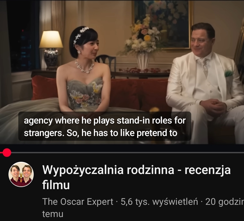Click the word 'recenzja' in the title
This screenshot has width=244, height=221.
pyautogui.click(x=207, y=169)
